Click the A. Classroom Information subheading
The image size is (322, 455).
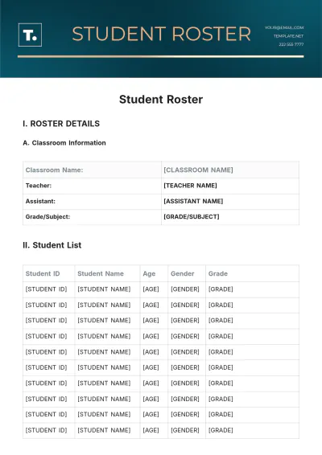tap(64, 143)
